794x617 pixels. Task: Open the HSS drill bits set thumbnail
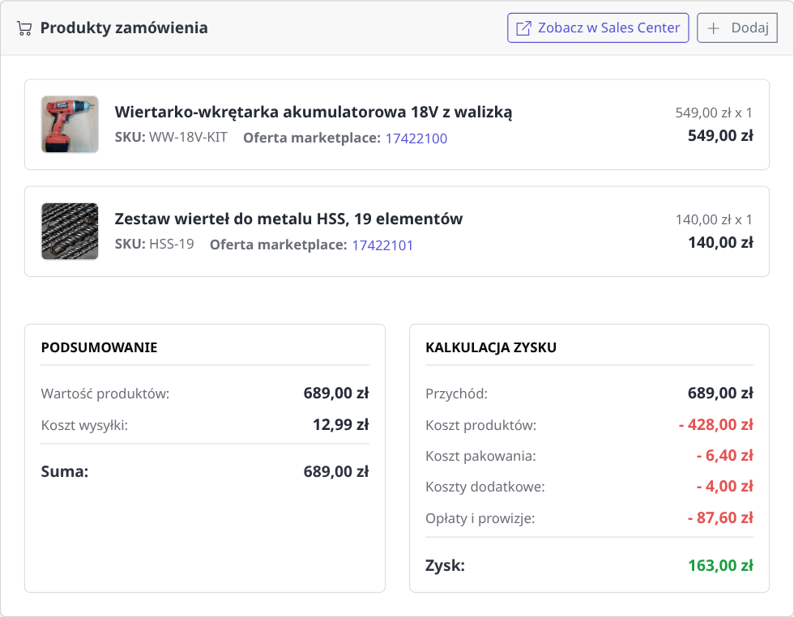click(70, 232)
